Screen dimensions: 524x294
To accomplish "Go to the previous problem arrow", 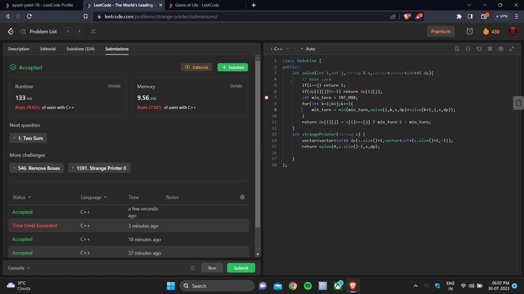I will pyautogui.click(x=68, y=31).
